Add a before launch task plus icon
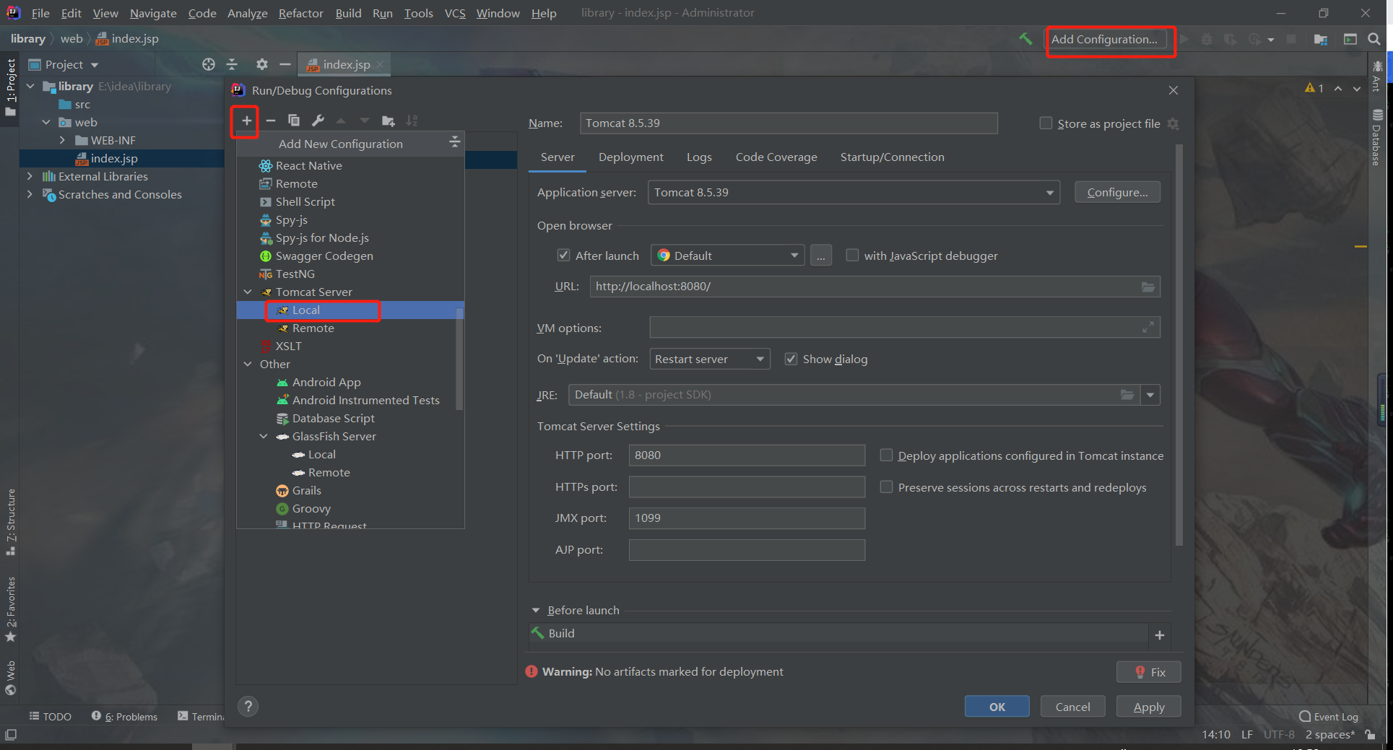 point(1160,635)
